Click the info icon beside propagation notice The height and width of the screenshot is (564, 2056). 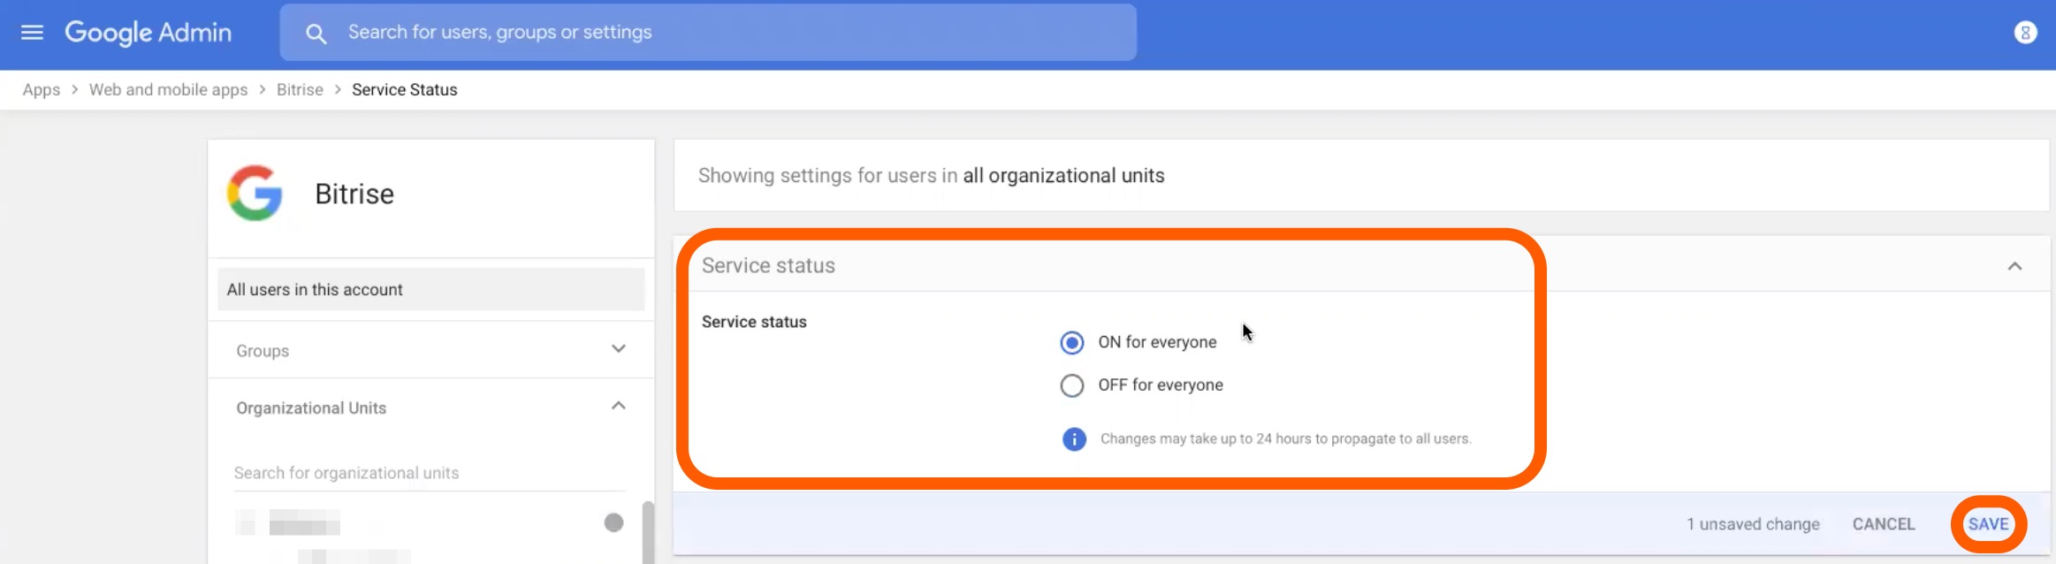(x=1074, y=438)
